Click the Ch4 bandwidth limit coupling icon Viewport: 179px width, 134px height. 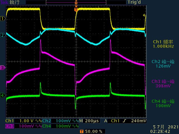[x=76, y=126]
